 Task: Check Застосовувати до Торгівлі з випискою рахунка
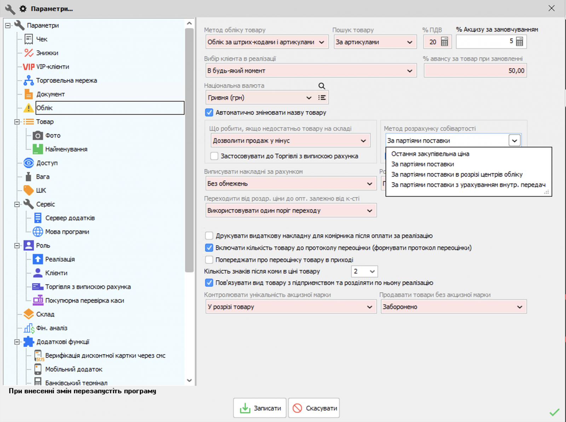tap(214, 156)
